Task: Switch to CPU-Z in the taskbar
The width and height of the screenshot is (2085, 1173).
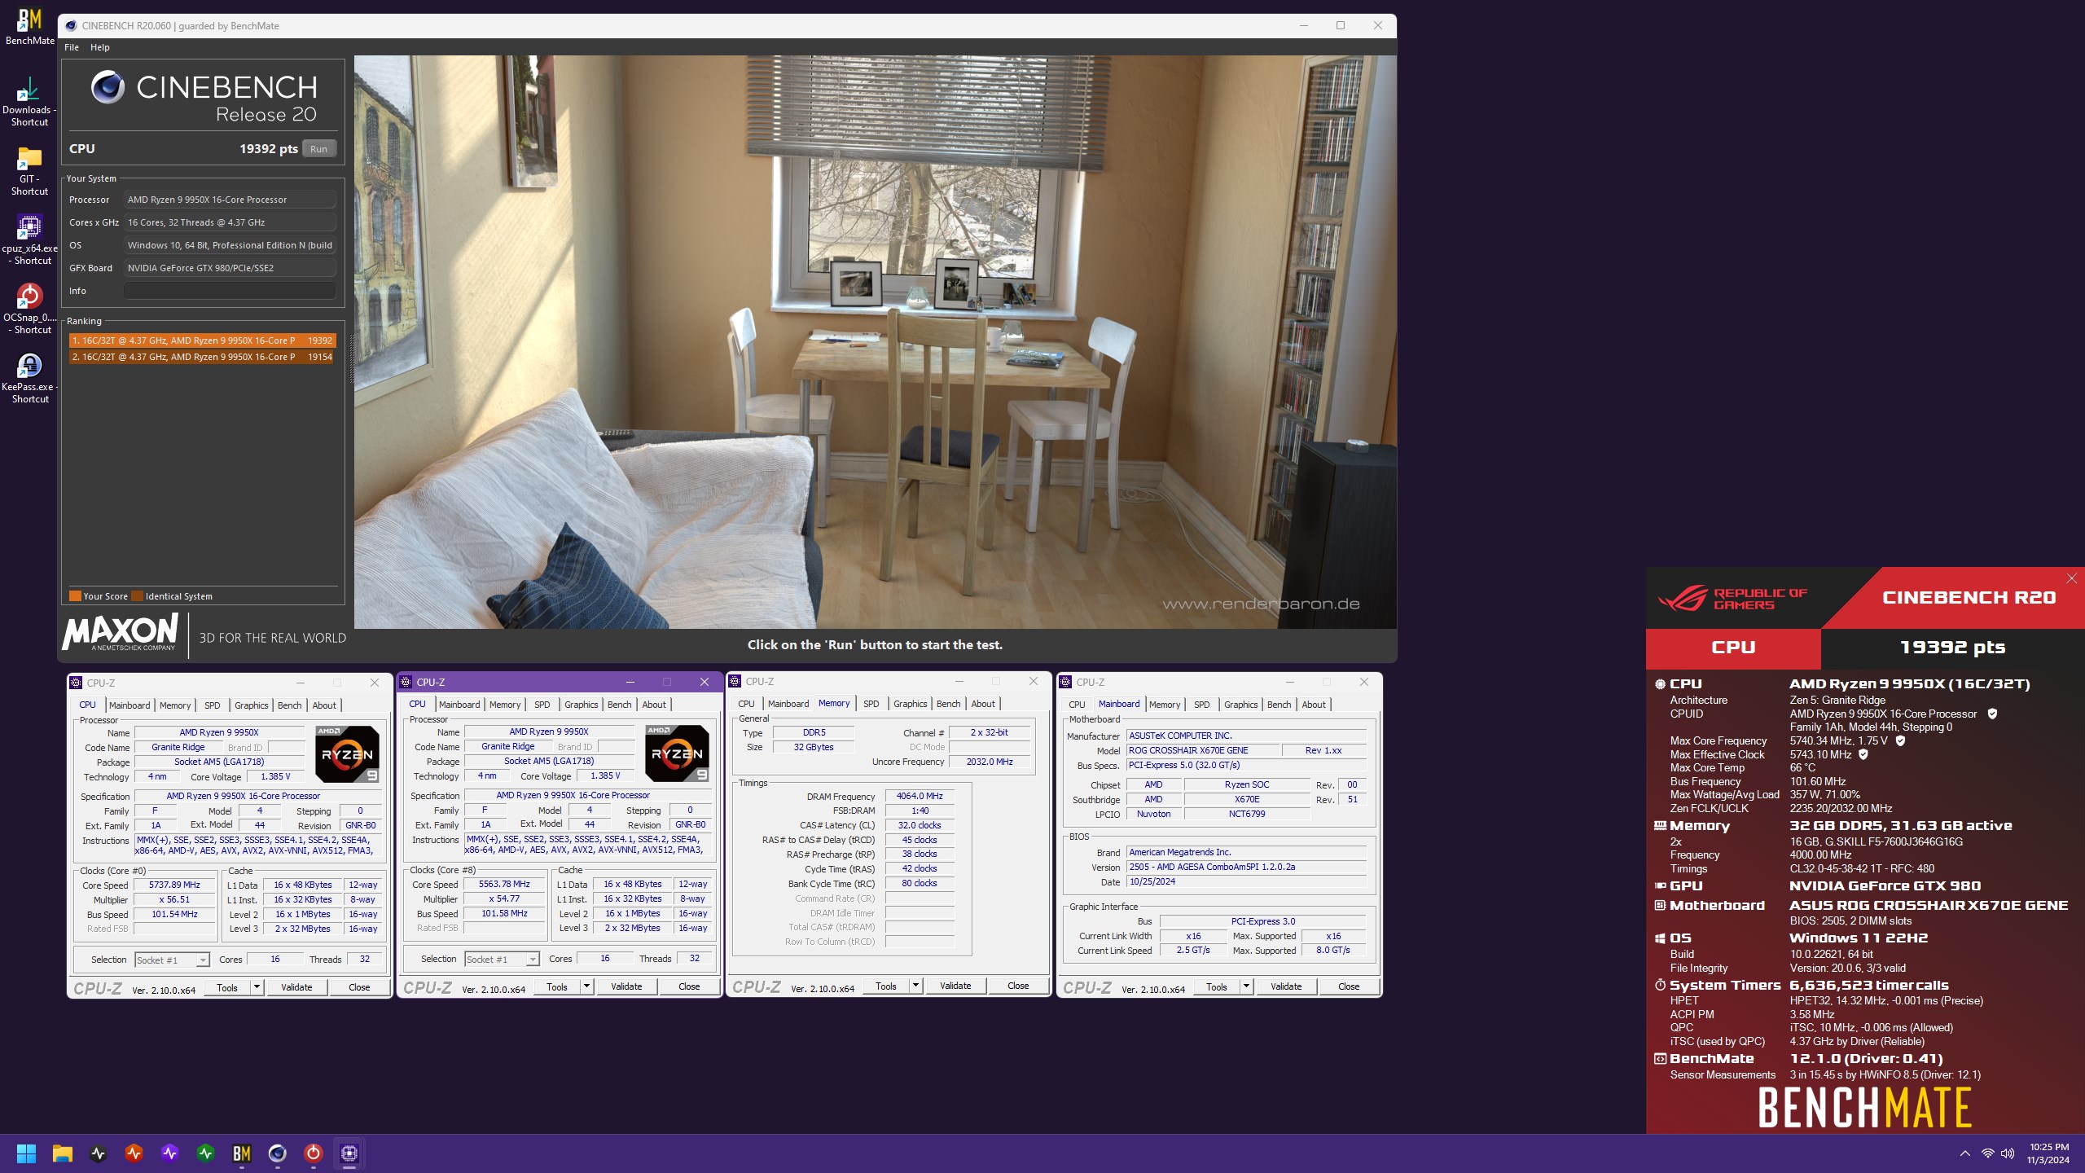Action: (349, 1153)
